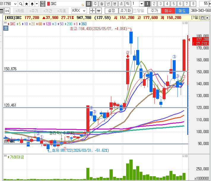Click the 120,461 horizontal line label
The width and height of the screenshot is (211, 181).
[10, 105]
